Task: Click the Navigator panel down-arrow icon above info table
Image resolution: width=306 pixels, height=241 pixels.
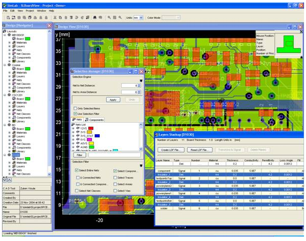Action: tap(4, 180)
